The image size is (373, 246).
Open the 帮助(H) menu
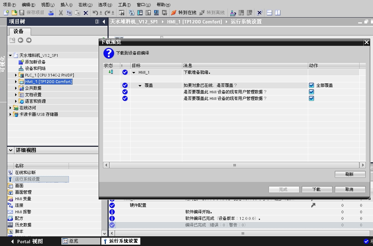[163, 5]
